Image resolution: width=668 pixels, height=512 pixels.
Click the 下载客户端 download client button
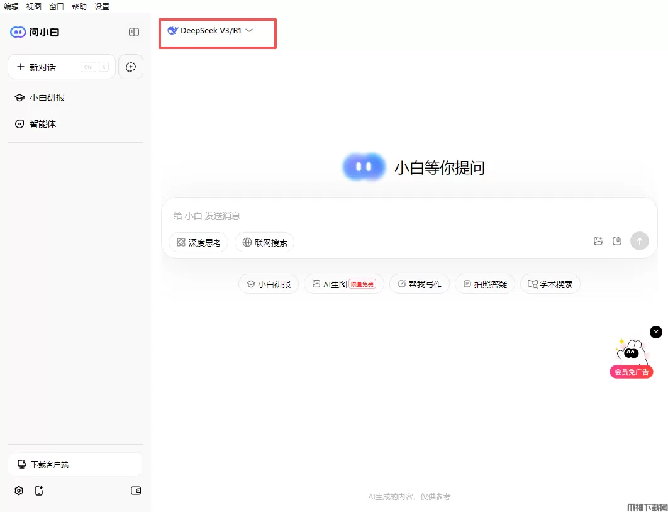click(x=75, y=464)
